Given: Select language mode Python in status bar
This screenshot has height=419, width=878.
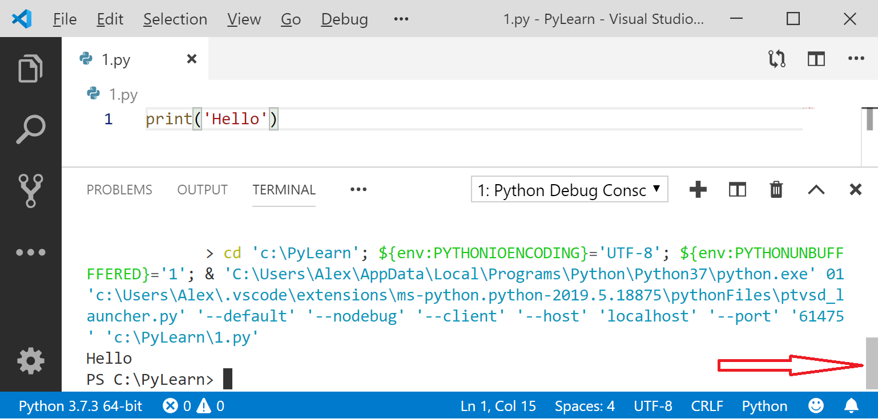Looking at the screenshot, I should coord(764,406).
